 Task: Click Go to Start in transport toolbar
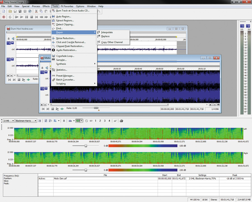click(x=36, y=17)
